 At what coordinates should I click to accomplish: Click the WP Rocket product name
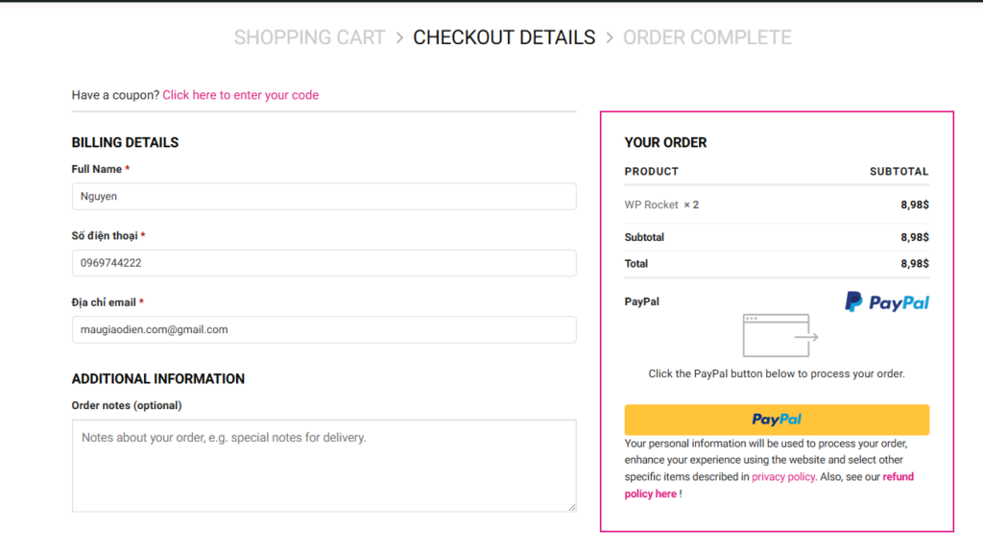click(x=651, y=205)
